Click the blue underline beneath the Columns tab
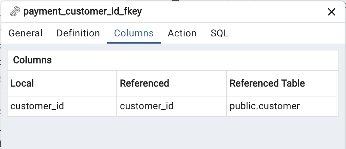The height and width of the screenshot is (149, 346). [134, 43]
